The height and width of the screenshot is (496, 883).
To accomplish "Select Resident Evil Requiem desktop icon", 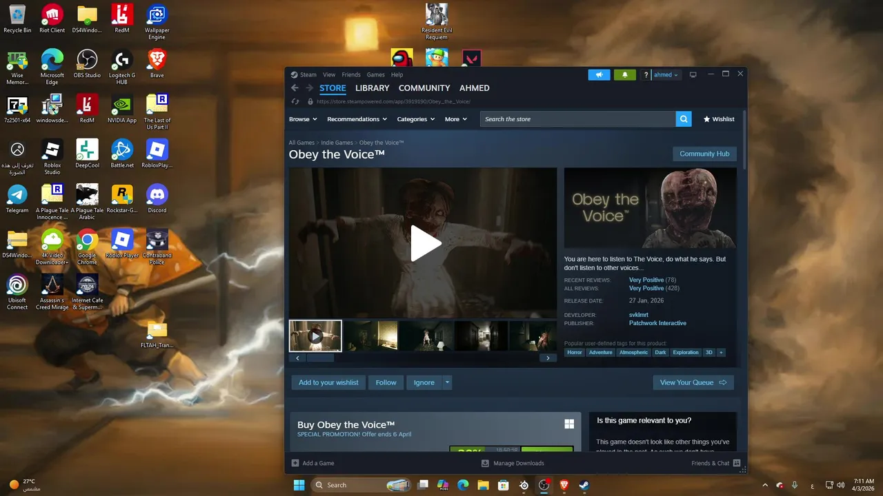I will [x=437, y=22].
